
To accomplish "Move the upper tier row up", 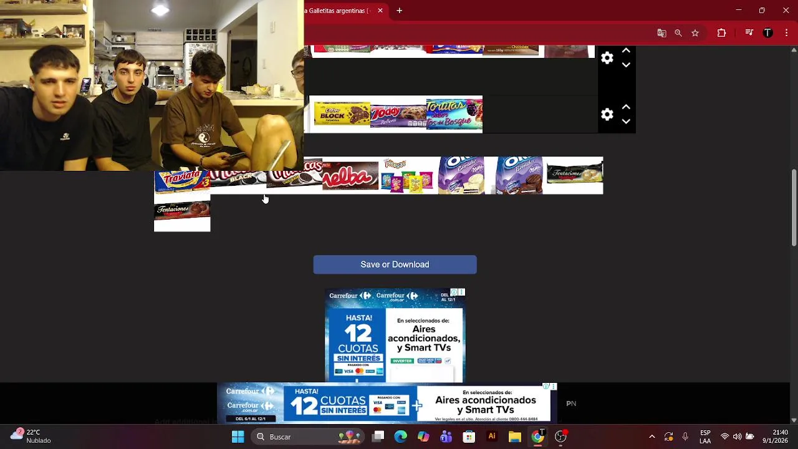I will click(x=626, y=51).
